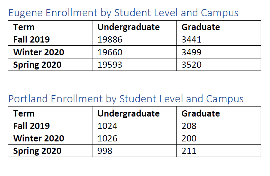
Task: Click the Portland Enrollment table heading
Action: [x=126, y=99]
